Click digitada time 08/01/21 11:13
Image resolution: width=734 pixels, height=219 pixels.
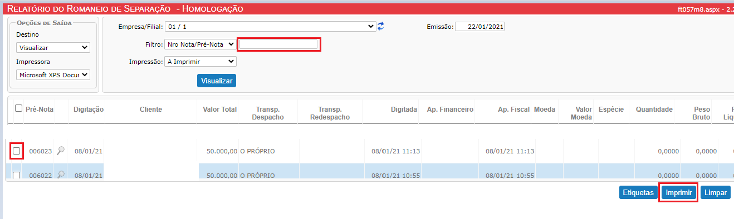coord(395,151)
